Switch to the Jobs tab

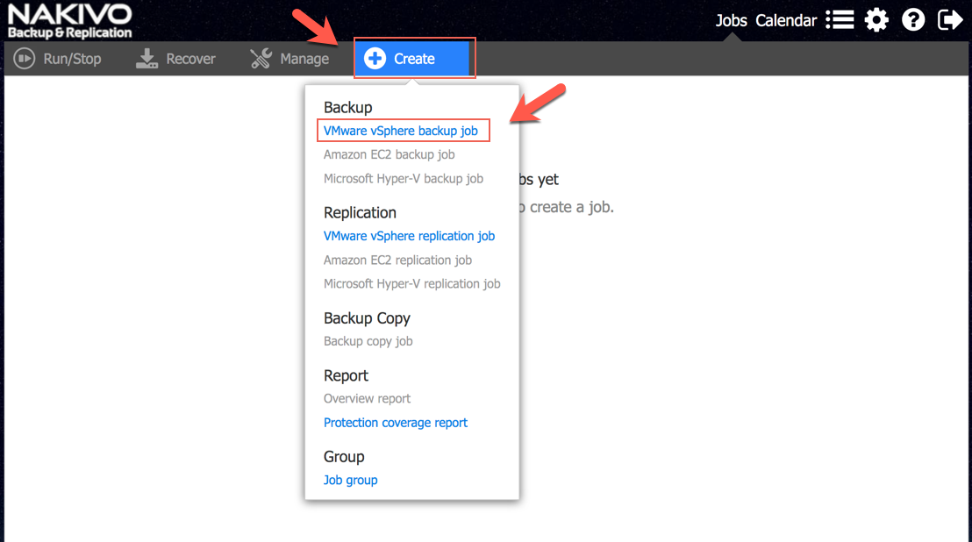coord(732,20)
